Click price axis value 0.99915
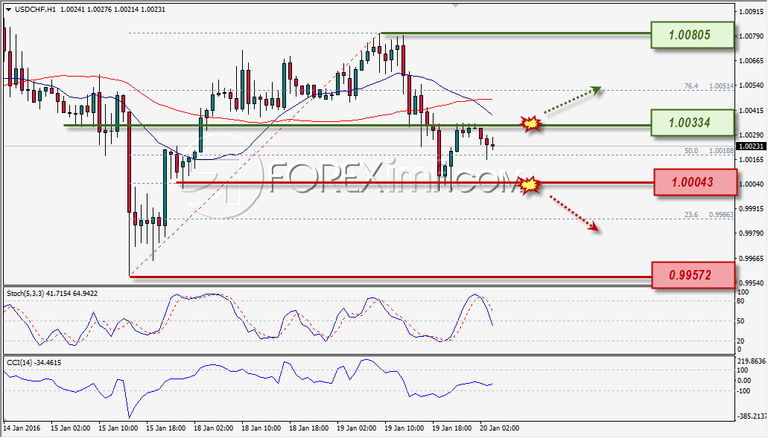This screenshot has height=438, width=768. [x=751, y=208]
